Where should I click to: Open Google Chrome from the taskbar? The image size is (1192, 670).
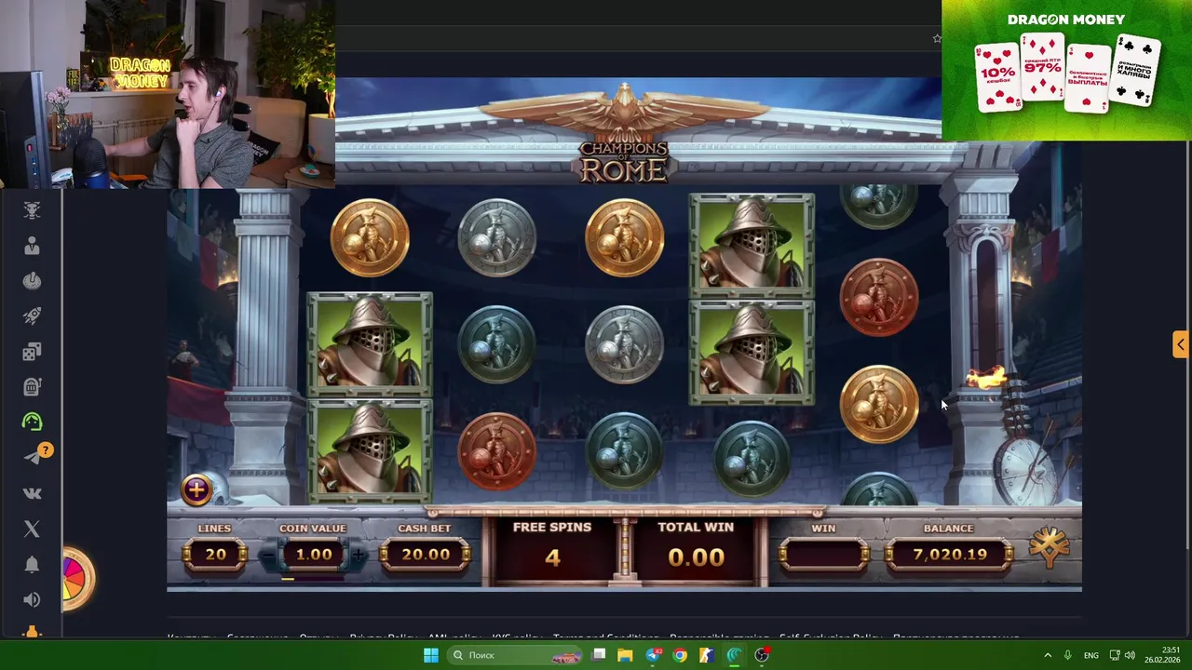point(680,655)
